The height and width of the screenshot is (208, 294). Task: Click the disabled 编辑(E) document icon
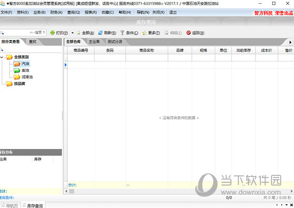click(x=166, y=33)
